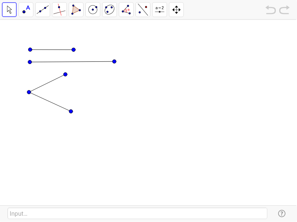The height and width of the screenshot is (222, 297).
Task: Select the Perpendicular Line tool
Action: [59, 10]
